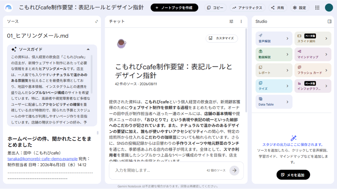
Task: Open the Google apps grid icon
Action: pos(317,8)
